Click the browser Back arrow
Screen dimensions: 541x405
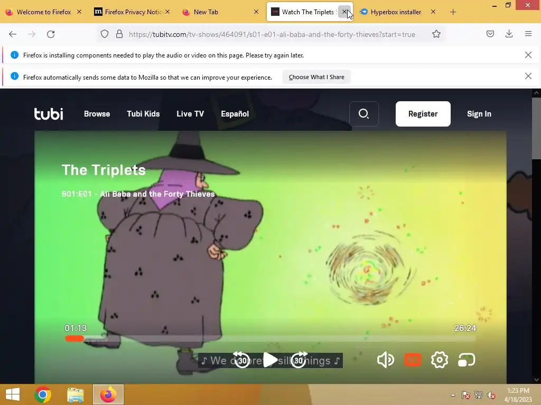point(13,34)
